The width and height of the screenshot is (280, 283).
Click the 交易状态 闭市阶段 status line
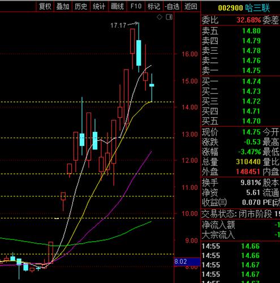(x=240, y=214)
